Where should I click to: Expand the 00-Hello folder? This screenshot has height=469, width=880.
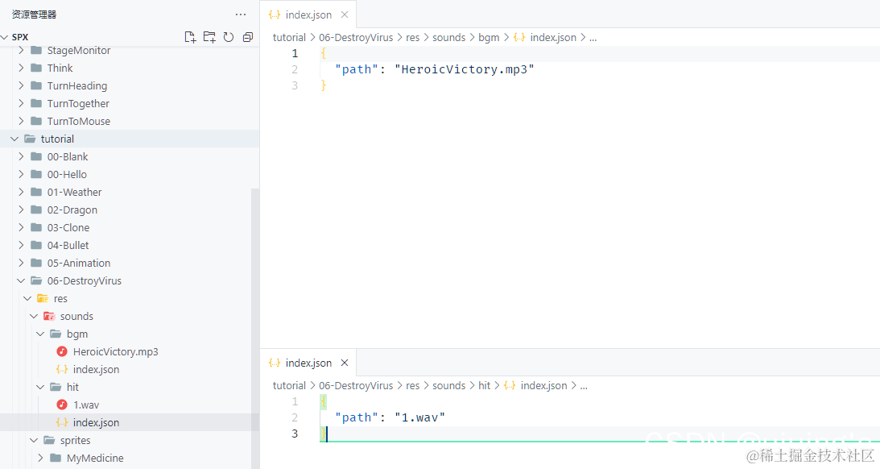coord(21,175)
